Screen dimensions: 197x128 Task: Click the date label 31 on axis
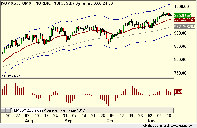(x=65, y=116)
